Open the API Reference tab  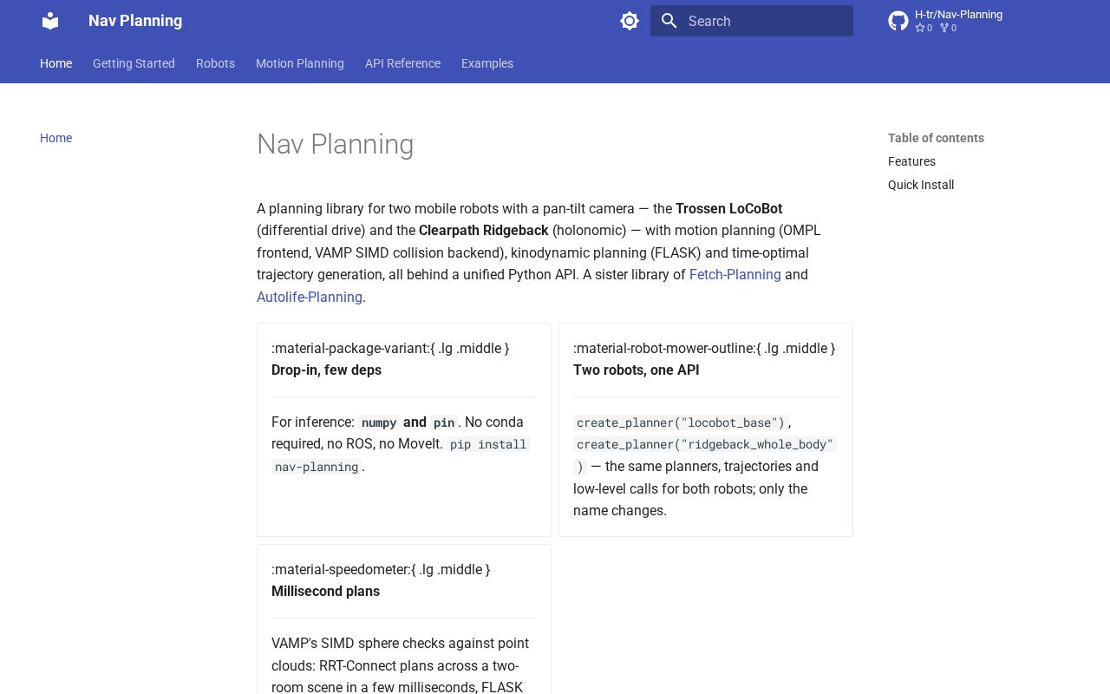402,63
